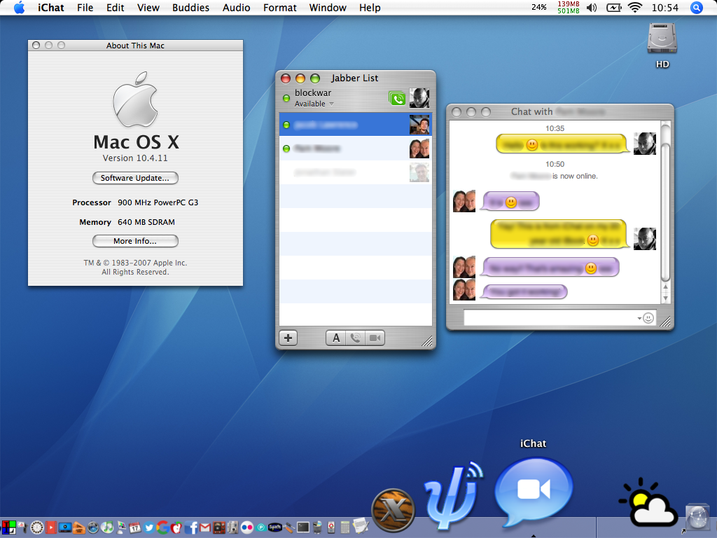The height and width of the screenshot is (538, 717).
Task: Open the Available status dropdown
Action: pos(314,104)
